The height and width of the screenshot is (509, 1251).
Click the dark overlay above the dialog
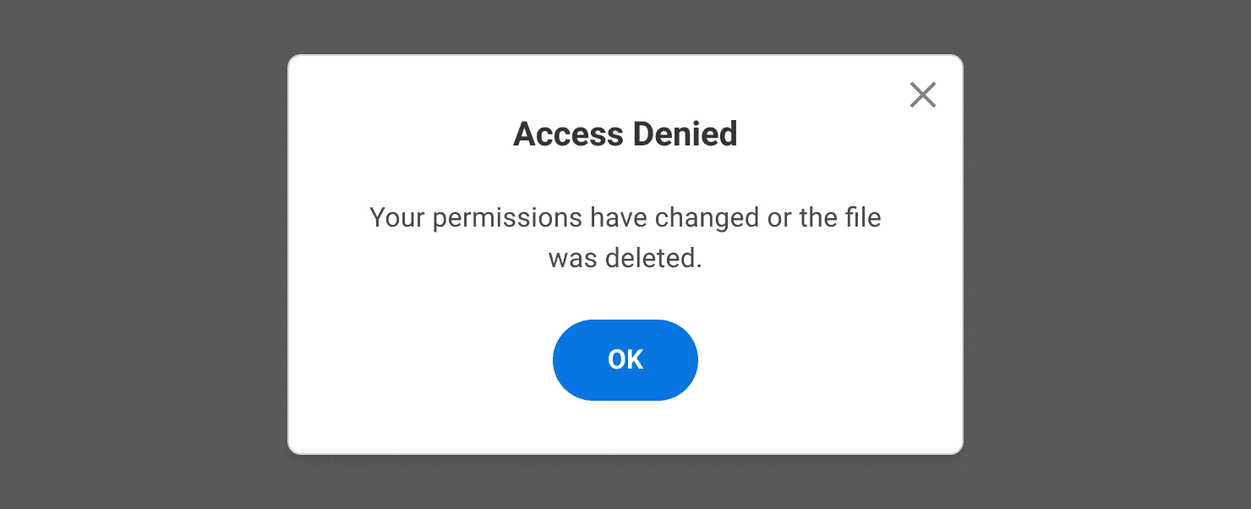tap(625, 25)
